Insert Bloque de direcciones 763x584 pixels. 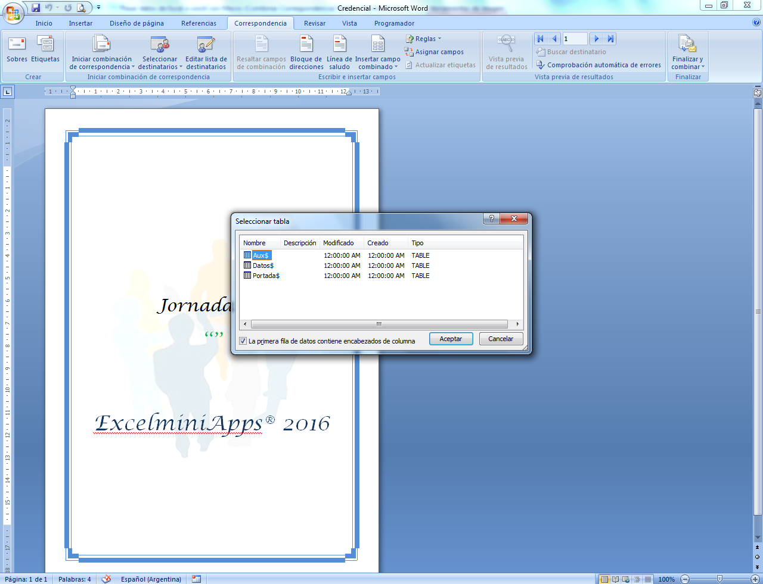point(306,53)
